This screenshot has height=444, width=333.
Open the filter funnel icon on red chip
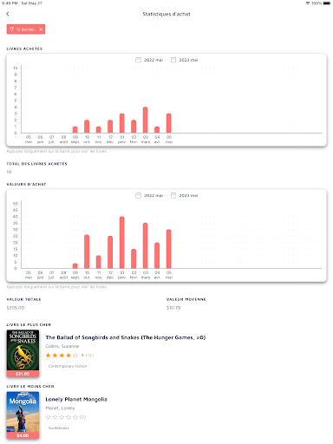(12, 29)
